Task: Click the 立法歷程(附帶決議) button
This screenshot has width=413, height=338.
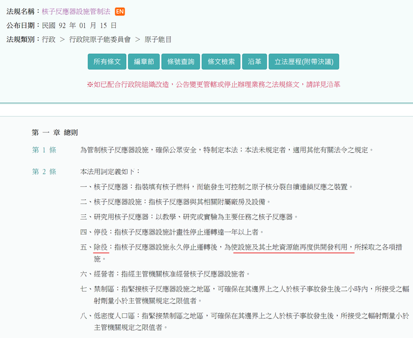Action: point(304,62)
